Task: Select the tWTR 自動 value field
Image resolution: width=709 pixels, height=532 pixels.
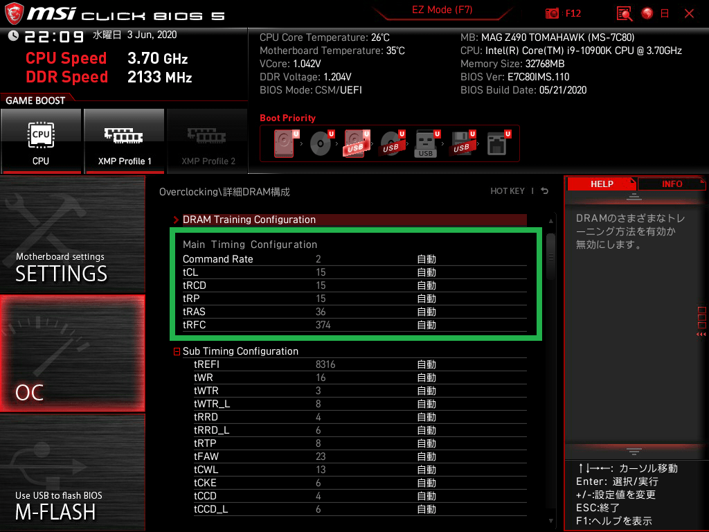Action: (427, 391)
